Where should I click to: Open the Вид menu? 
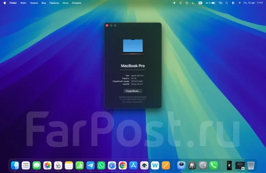point(44,3)
